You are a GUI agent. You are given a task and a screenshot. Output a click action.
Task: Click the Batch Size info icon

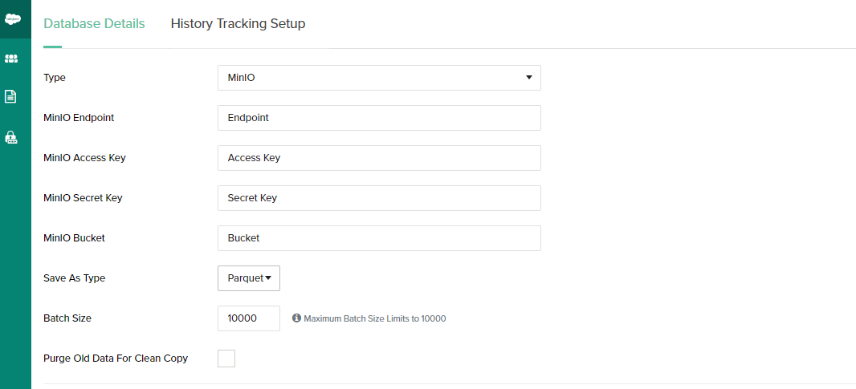point(296,318)
